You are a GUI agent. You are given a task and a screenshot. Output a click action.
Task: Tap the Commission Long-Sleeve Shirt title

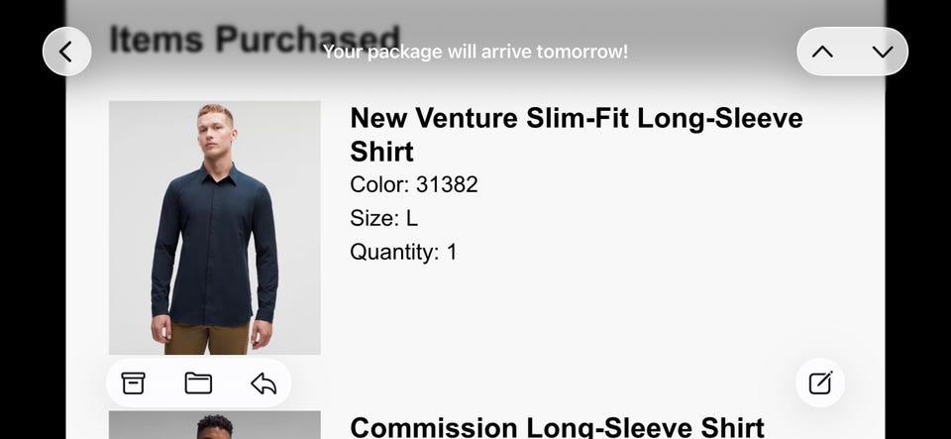[x=557, y=427]
